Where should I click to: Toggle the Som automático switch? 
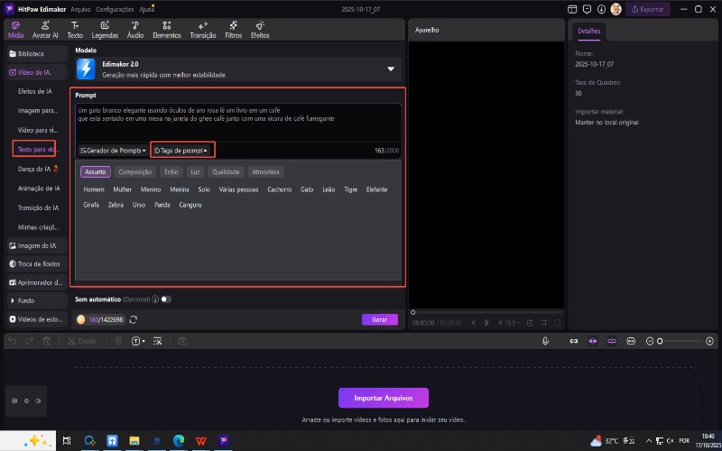[x=166, y=299]
